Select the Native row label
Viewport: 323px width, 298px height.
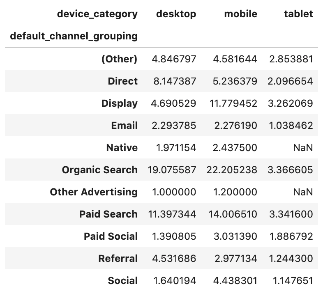(x=122, y=147)
